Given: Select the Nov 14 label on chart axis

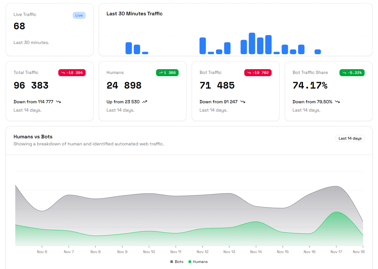Looking at the screenshot, I should pyautogui.click(x=256, y=252).
